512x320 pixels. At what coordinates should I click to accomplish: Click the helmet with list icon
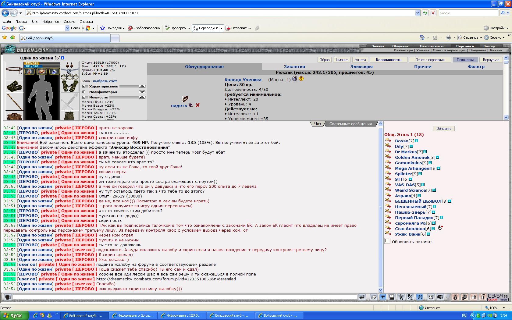[440, 297]
